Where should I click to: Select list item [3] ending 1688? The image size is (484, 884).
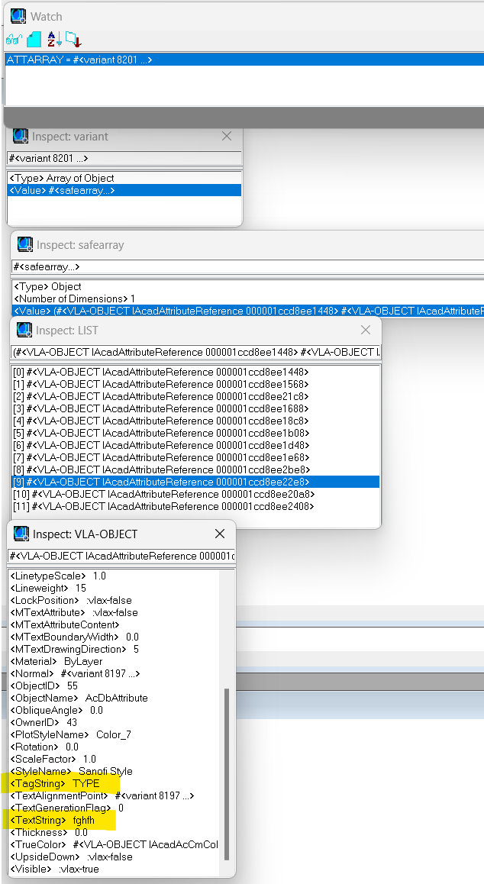tap(195, 408)
